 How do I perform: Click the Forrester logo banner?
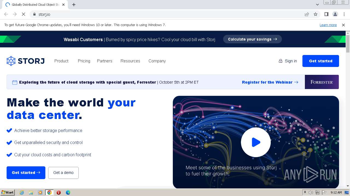[x=322, y=82]
